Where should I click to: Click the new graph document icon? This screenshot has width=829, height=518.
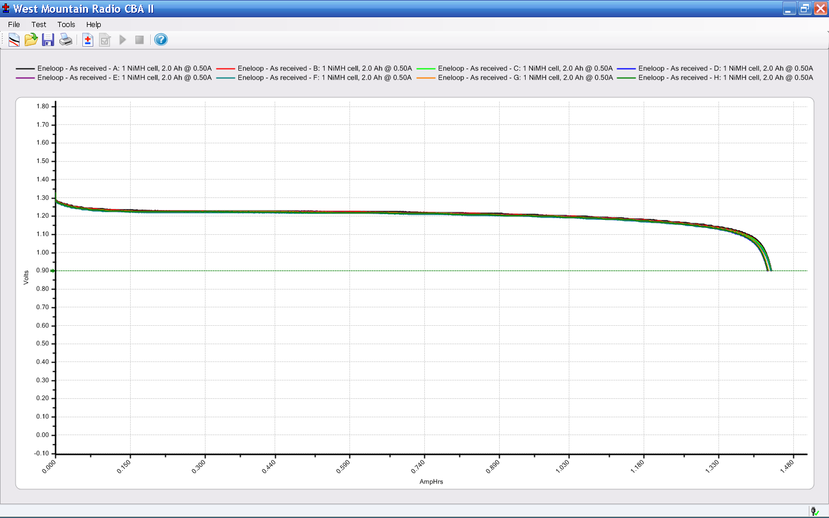14,40
